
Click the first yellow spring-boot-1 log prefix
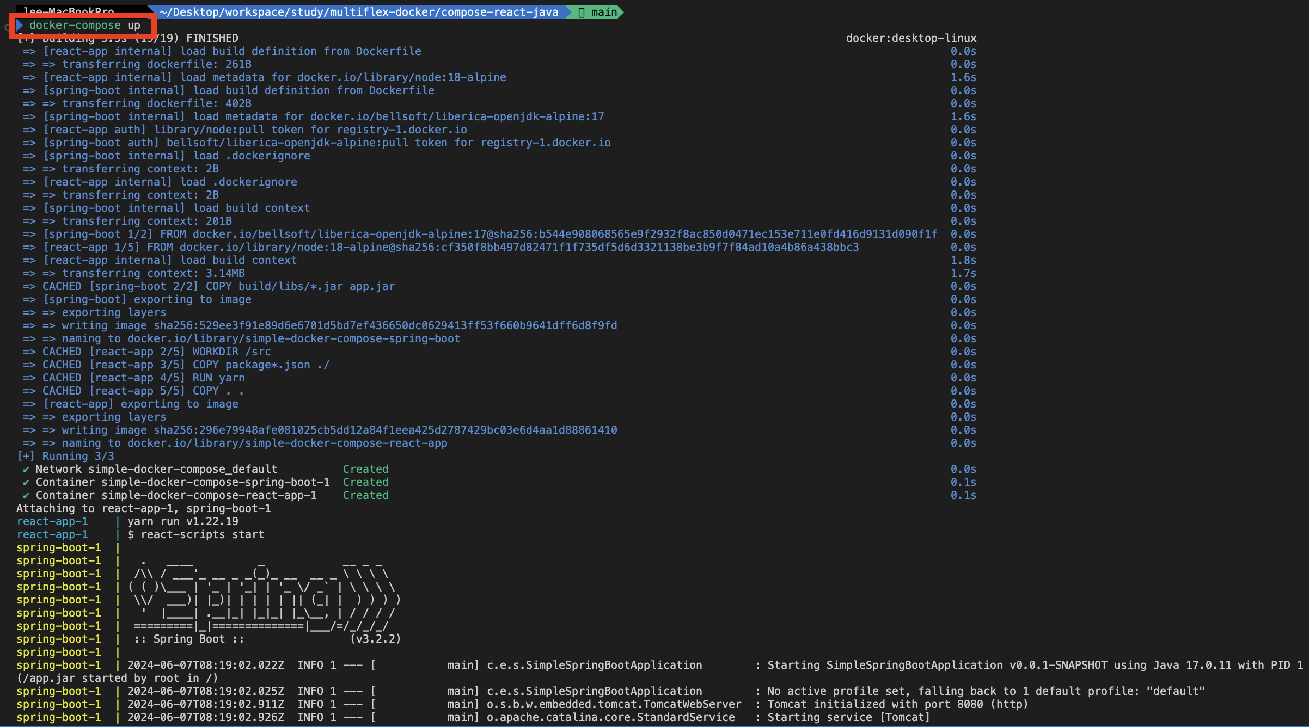click(58, 547)
